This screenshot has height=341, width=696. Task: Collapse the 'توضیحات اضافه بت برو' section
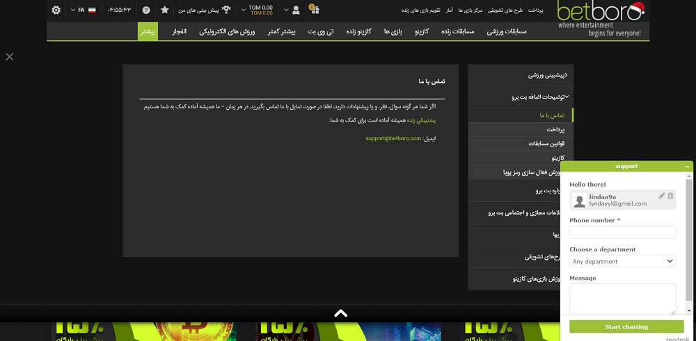[x=521, y=97]
